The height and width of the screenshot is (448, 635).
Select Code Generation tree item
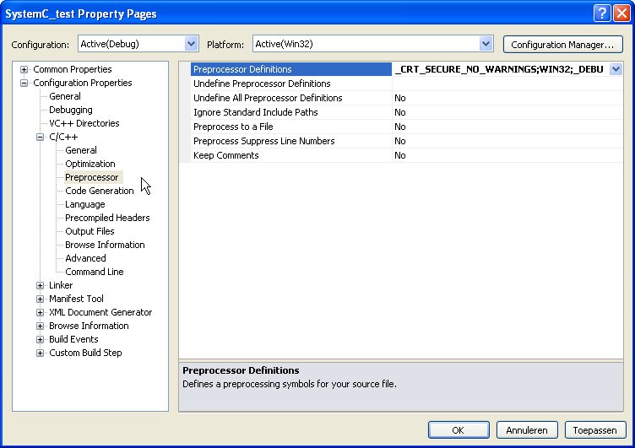coord(99,191)
